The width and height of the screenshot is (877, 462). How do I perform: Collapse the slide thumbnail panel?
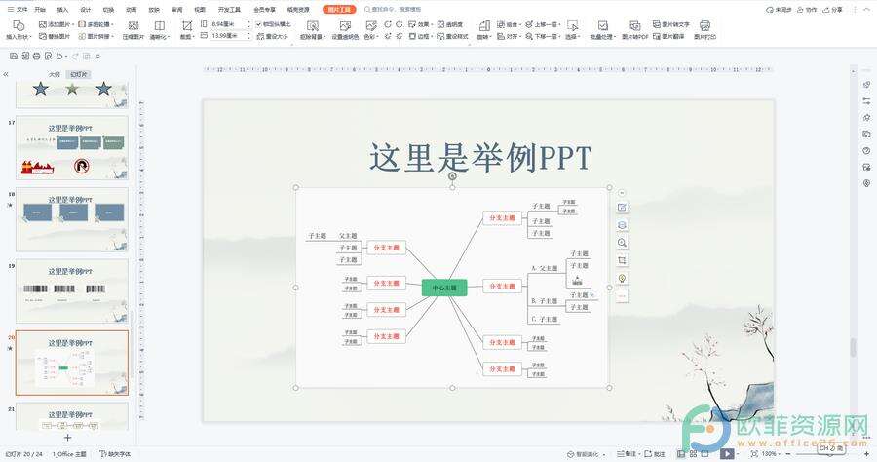coord(6,74)
